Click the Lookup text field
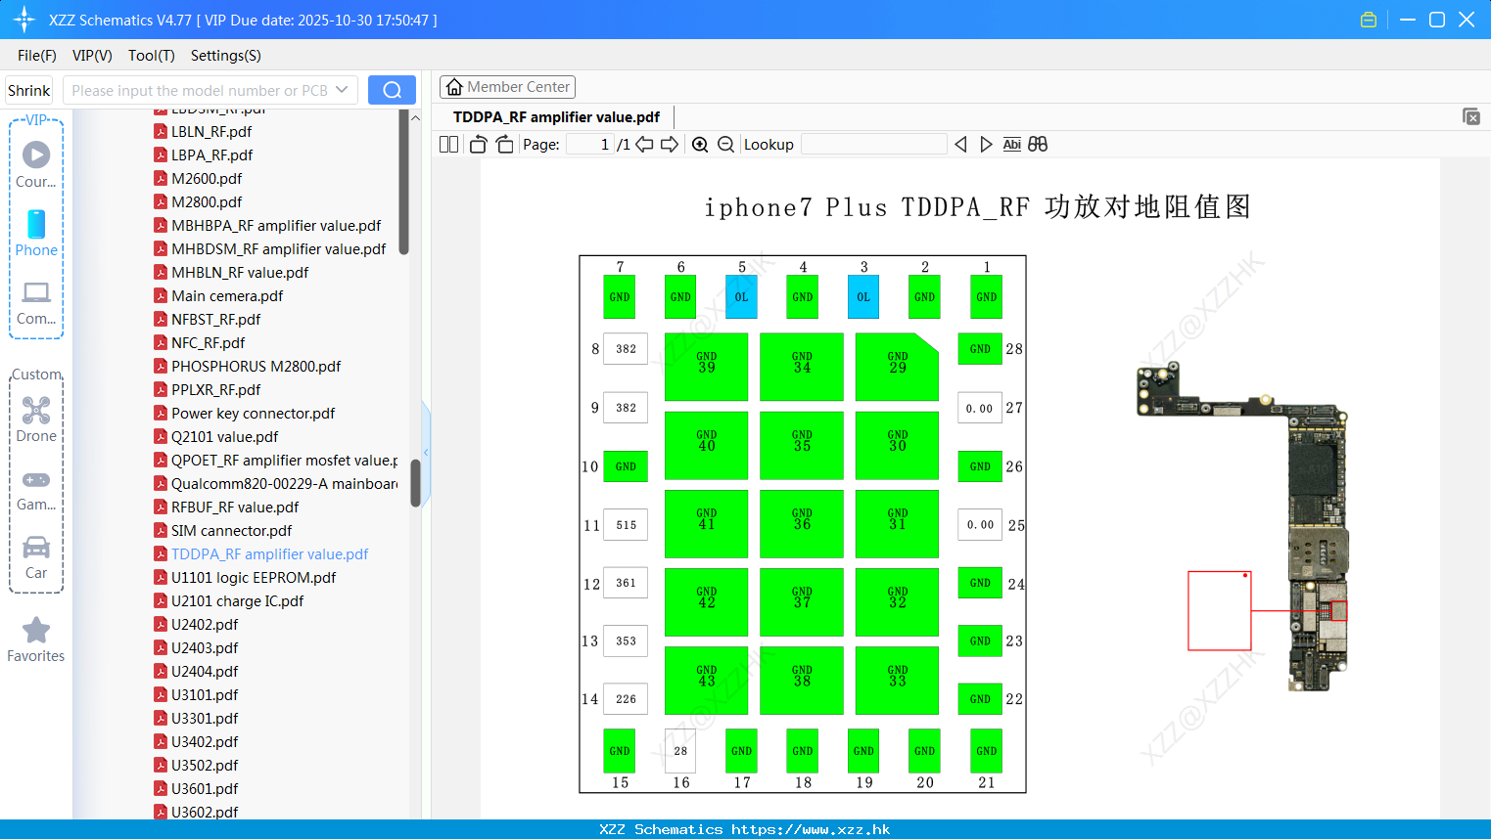Image resolution: width=1491 pixels, height=839 pixels. pyautogui.click(x=873, y=145)
